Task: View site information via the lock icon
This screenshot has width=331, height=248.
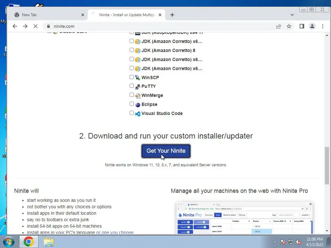Action: point(48,26)
